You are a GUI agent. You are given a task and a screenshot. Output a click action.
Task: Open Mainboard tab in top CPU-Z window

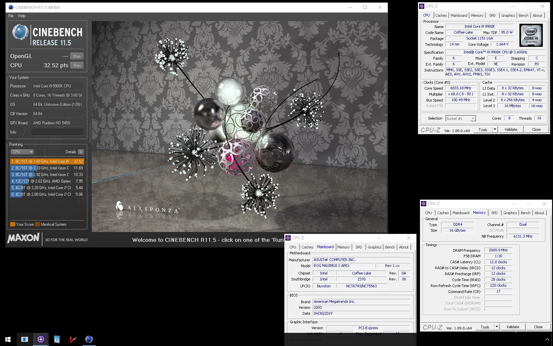tap(459, 15)
